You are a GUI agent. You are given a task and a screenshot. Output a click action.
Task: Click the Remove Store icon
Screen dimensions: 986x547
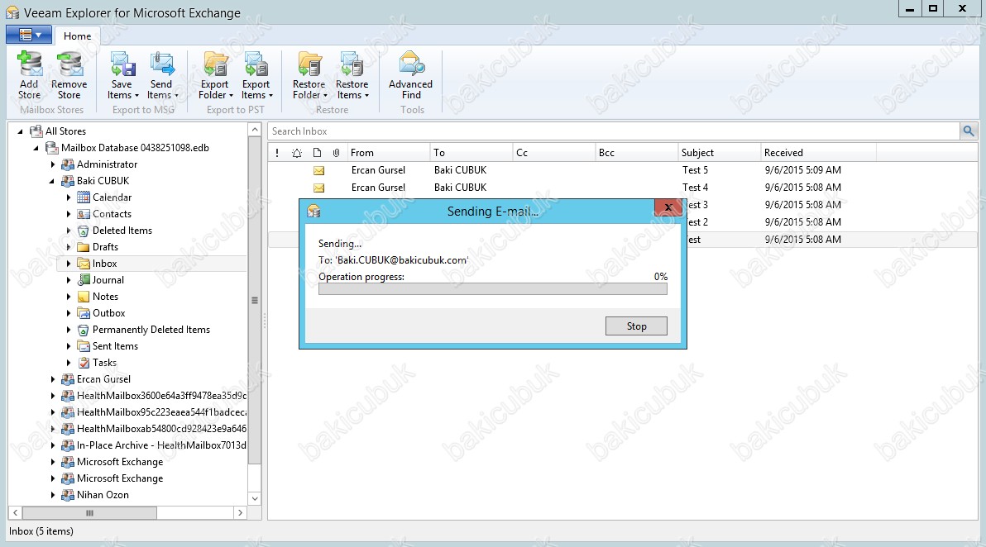point(69,64)
